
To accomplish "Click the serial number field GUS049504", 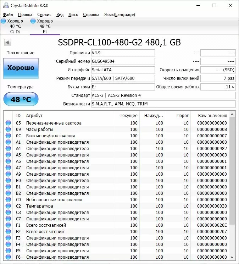I will pos(123,61).
